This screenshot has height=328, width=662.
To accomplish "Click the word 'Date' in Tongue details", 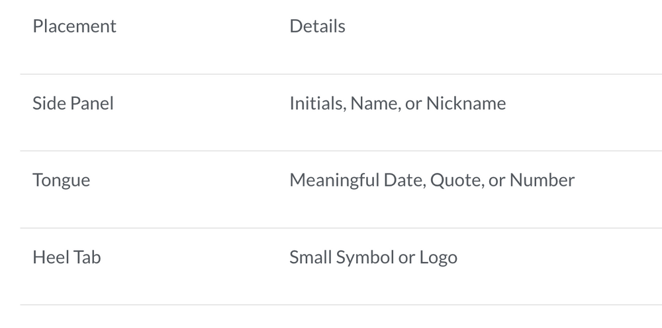I will pyautogui.click(x=404, y=181).
